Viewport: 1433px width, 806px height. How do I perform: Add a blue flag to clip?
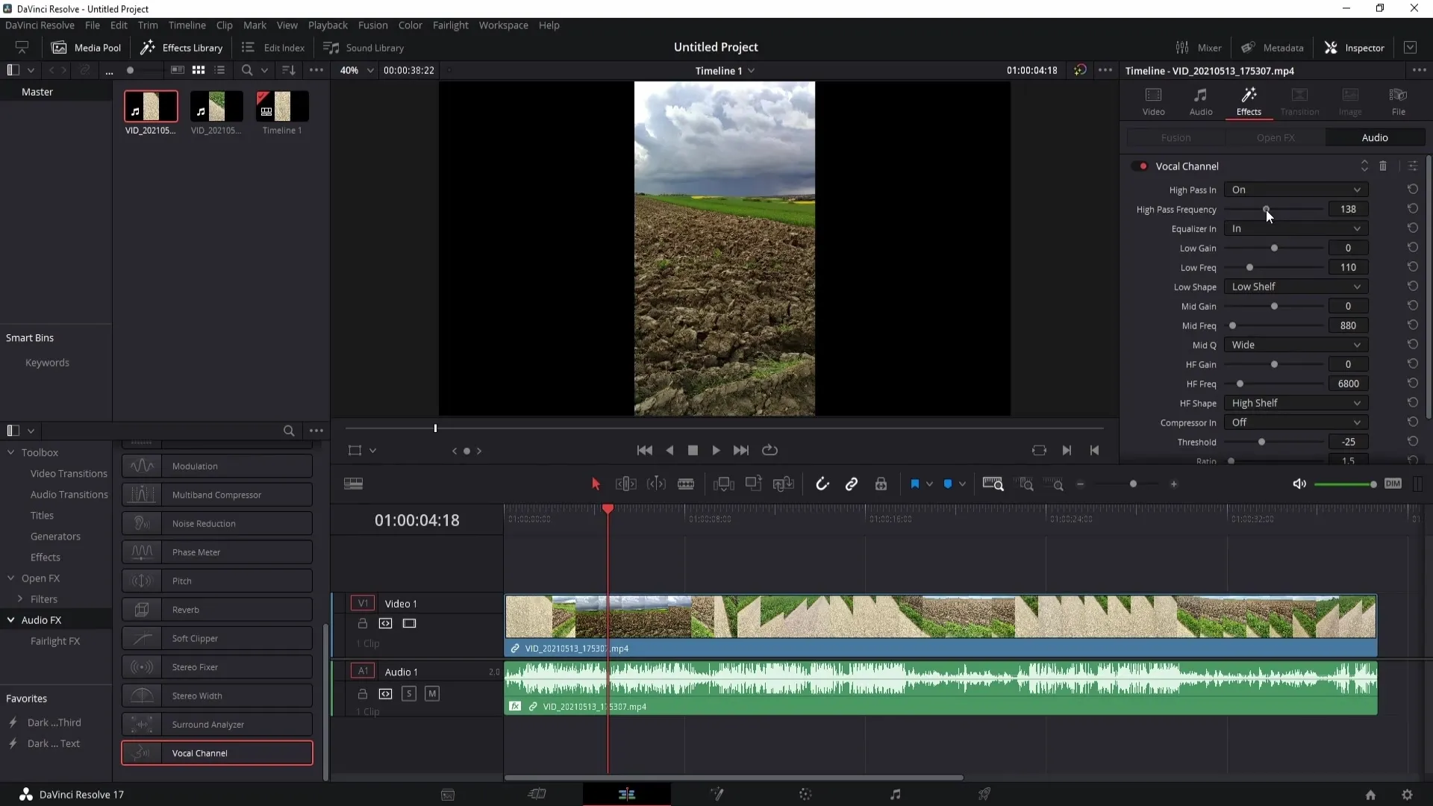pyautogui.click(x=914, y=484)
